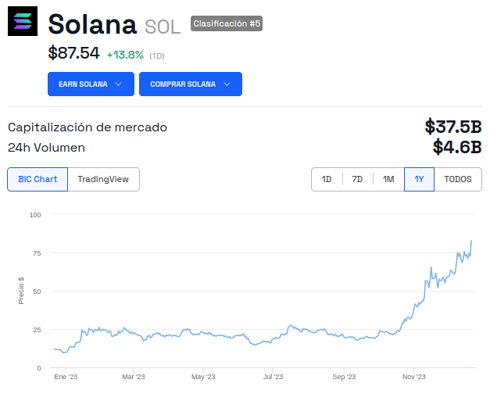The width and height of the screenshot is (490, 394).
Task: Click the Jul '23 axis label
Action: (273, 377)
